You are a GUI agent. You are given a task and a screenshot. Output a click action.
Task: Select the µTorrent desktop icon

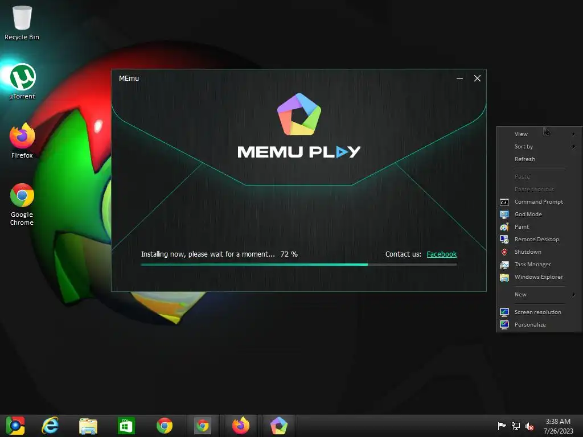pyautogui.click(x=22, y=81)
